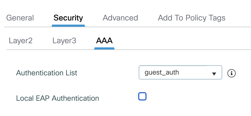Click the blue indicator bar under AAA
The width and height of the screenshot is (251, 116).
pyautogui.click(x=104, y=48)
